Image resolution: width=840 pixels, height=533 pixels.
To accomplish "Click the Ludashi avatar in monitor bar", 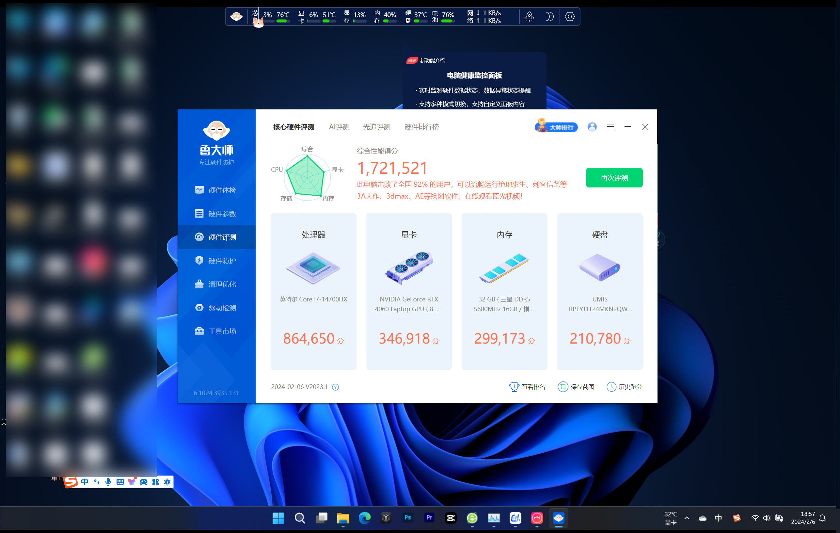I will (x=236, y=16).
